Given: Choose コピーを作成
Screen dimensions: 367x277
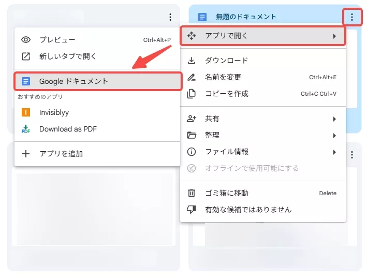Looking at the screenshot, I should 263,94.
